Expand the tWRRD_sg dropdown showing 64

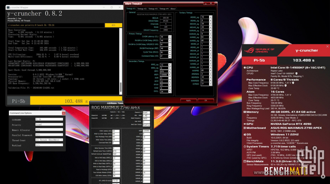coord(210,37)
